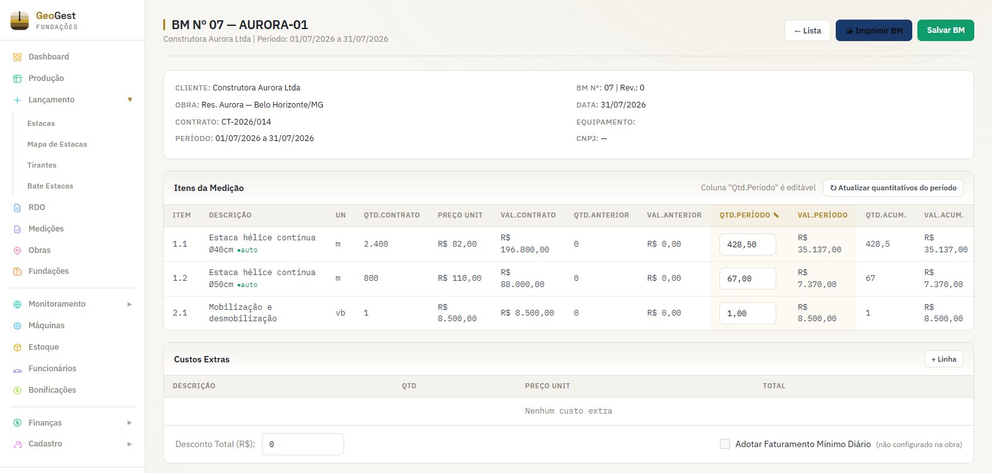992x473 pixels.
Task: Add extra cost with + Linha button
Action: 943,359
